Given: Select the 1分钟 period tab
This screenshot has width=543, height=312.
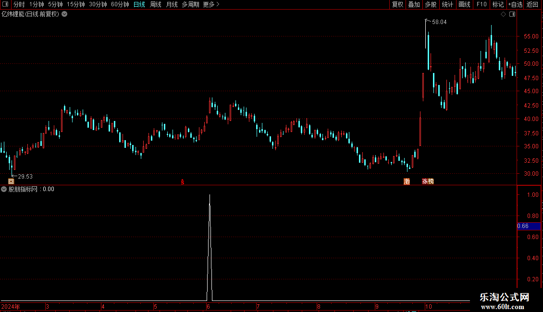Looking at the screenshot, I should click(37, 4).
